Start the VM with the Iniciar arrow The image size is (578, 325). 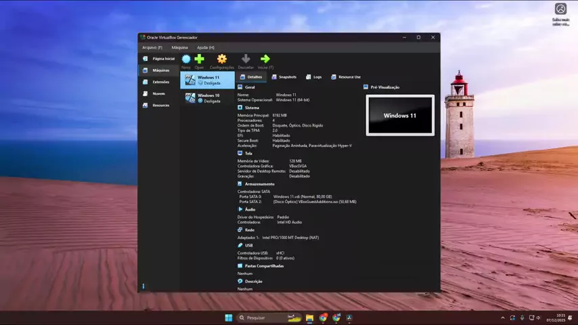click(265, 60)
